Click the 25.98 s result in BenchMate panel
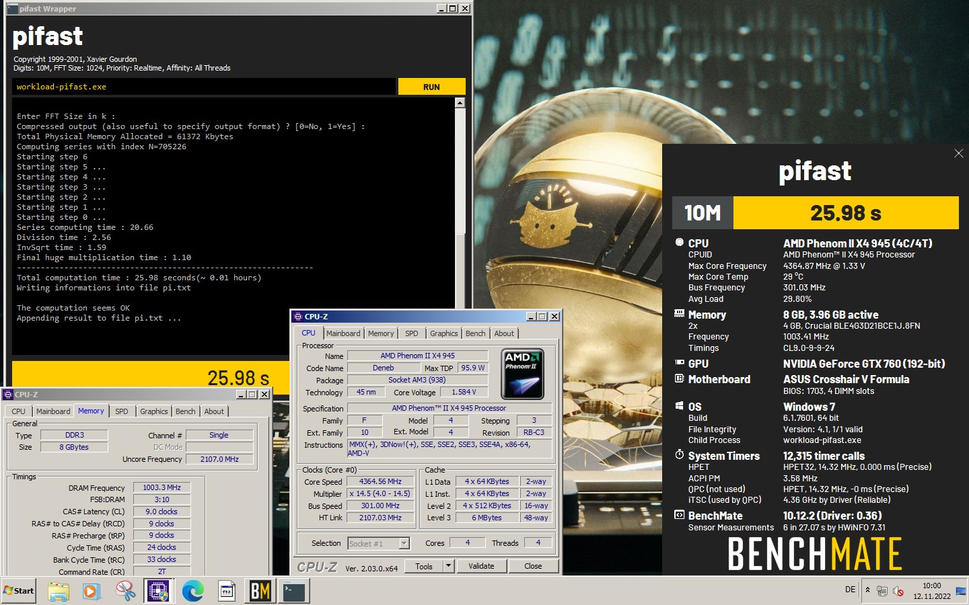Screen dimensions: 969x605 [x=846, y=213]
